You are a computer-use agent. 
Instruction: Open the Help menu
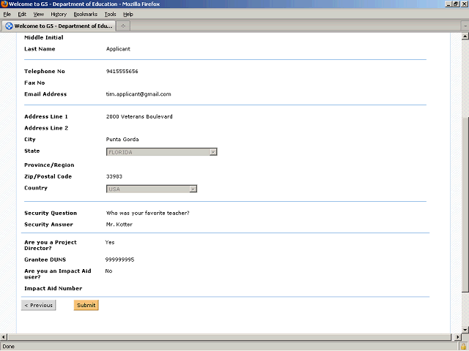coord(128,15)
